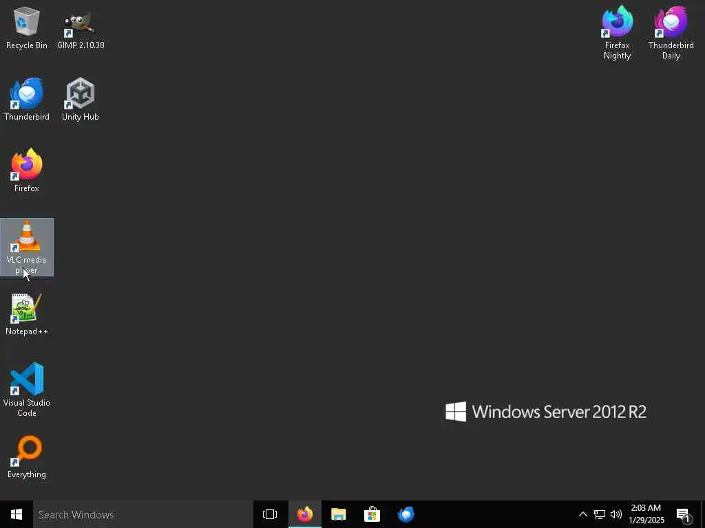This screenshot has height=528, width=705.
Task: Open the clock showing 2:03 AM
Action: point(646,514)
